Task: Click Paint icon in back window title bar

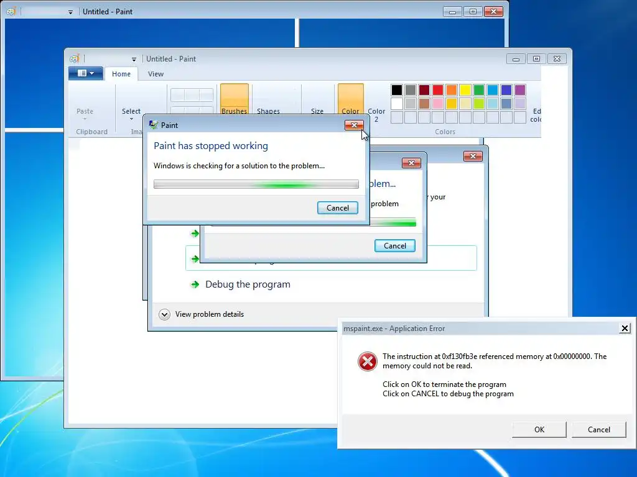Action: coord(11,12)
